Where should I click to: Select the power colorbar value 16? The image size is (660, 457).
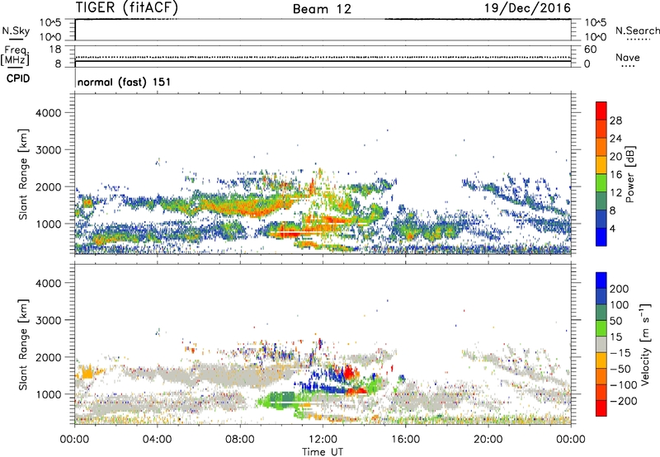[615, 175]
